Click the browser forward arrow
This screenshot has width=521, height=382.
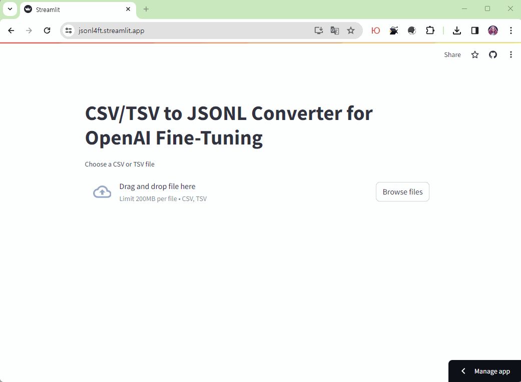pyautogui.click(x=29, y=30)
